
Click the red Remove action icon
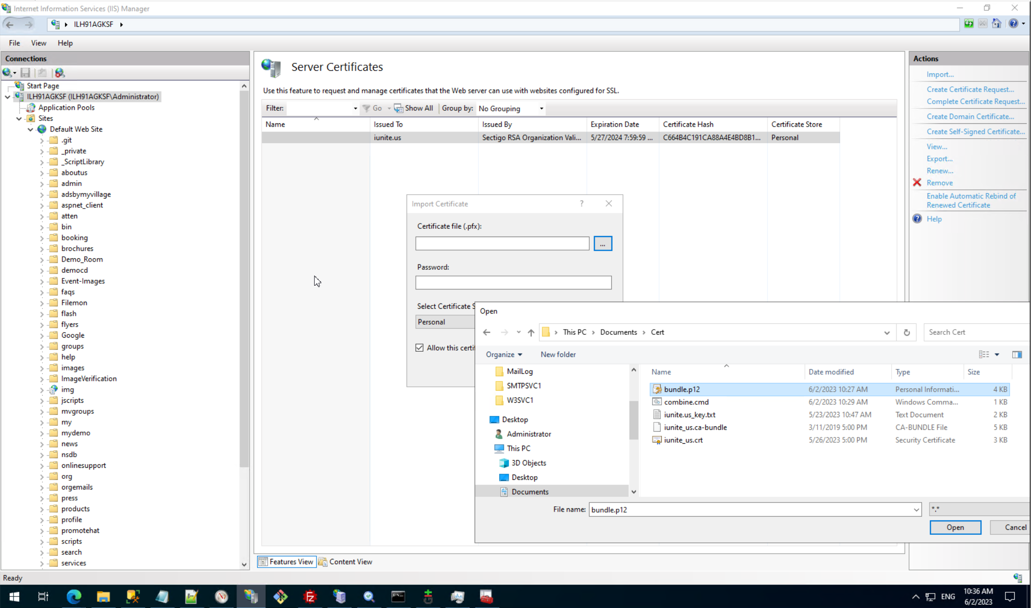[917, 183]
